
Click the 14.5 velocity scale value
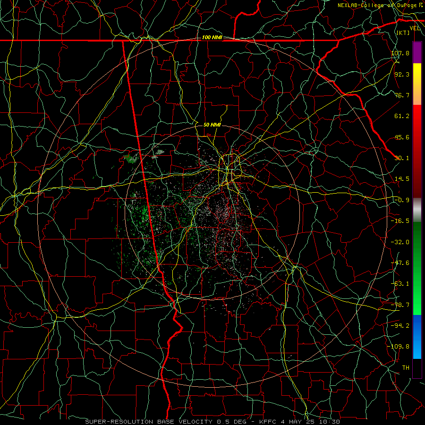pos(402,179)
